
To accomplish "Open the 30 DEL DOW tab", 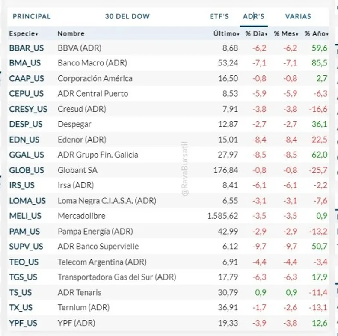I will [x=127, y=17].
